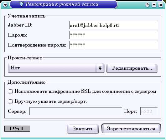Click into the 'Пароль' password field
Viewport: 166px width, 140px height.
pos(113,35)
